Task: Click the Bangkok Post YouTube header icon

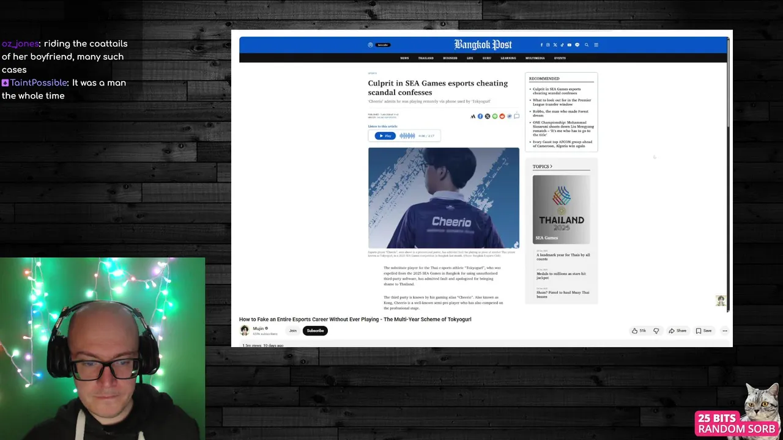Action: (570, 45)
